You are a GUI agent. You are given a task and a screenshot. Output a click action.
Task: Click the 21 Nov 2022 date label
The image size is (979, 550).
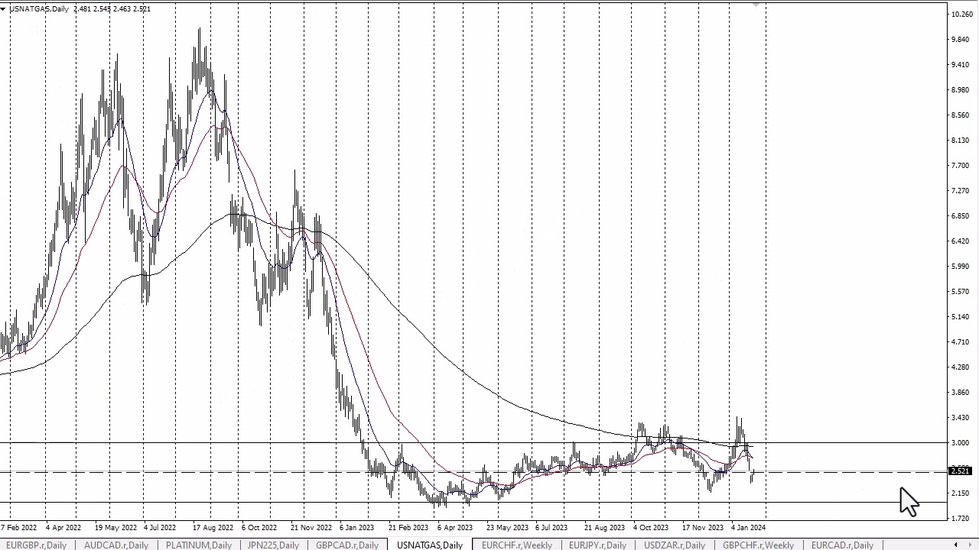point(311,527)
